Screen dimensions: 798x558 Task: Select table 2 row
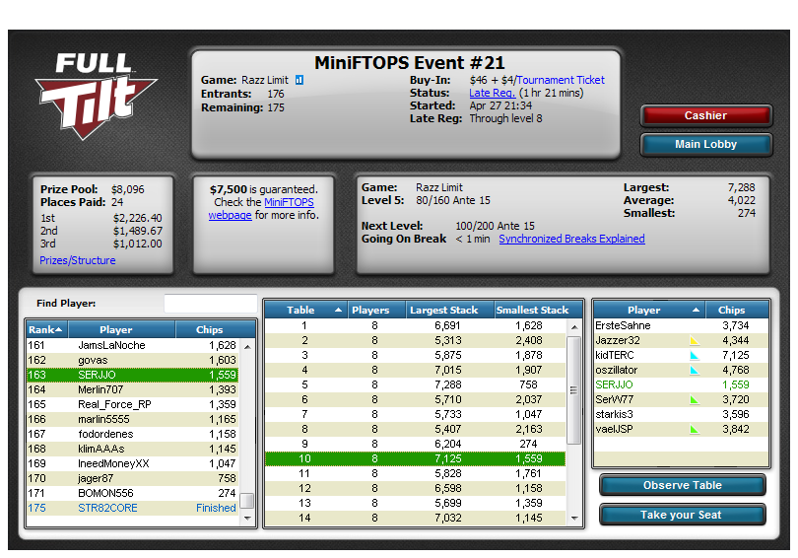tap(416, 340)
